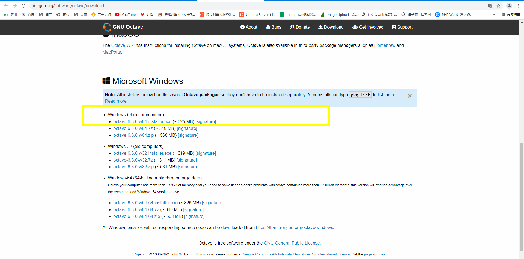Open Chrome three-dot menu
Screen dimensions: 524x259
(x=518, y=6)
